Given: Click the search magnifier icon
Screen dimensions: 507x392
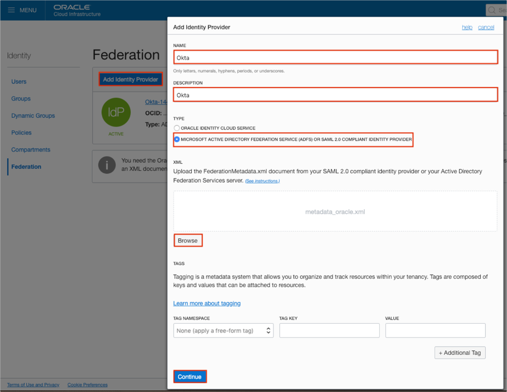Looking at the screenshot, I should [x=492, y=10].
